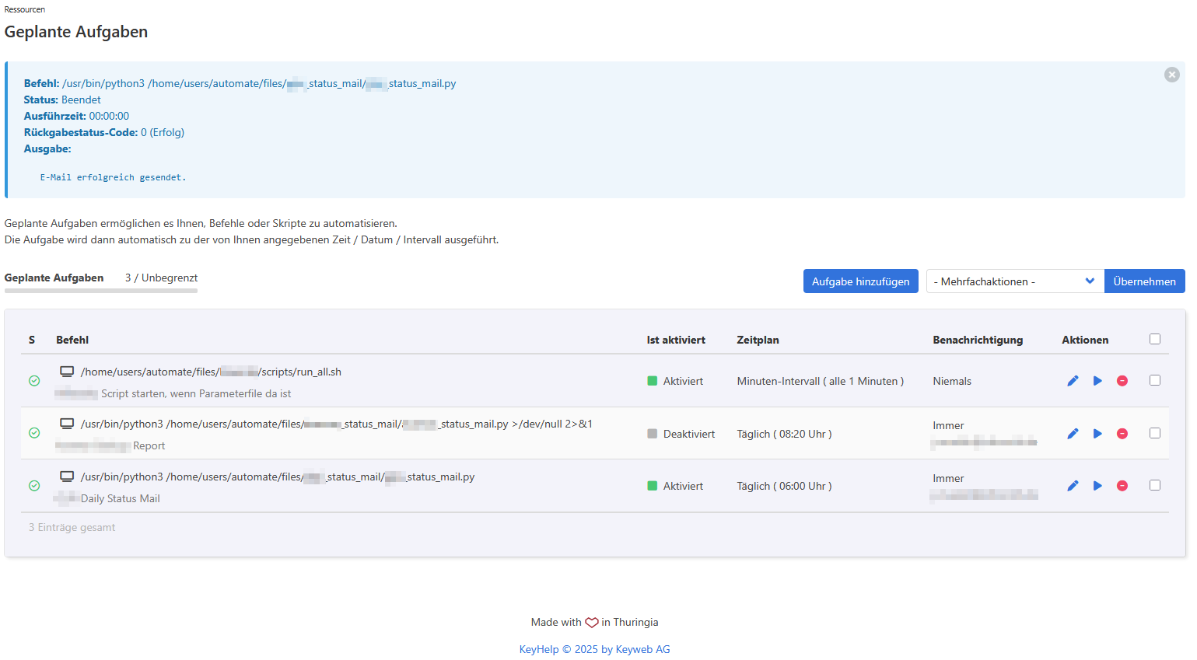The width and height of the screenshot is (1197, 660).
Task: Select the run_all.sh task checkbox
Action: [x=1155, y=380]
